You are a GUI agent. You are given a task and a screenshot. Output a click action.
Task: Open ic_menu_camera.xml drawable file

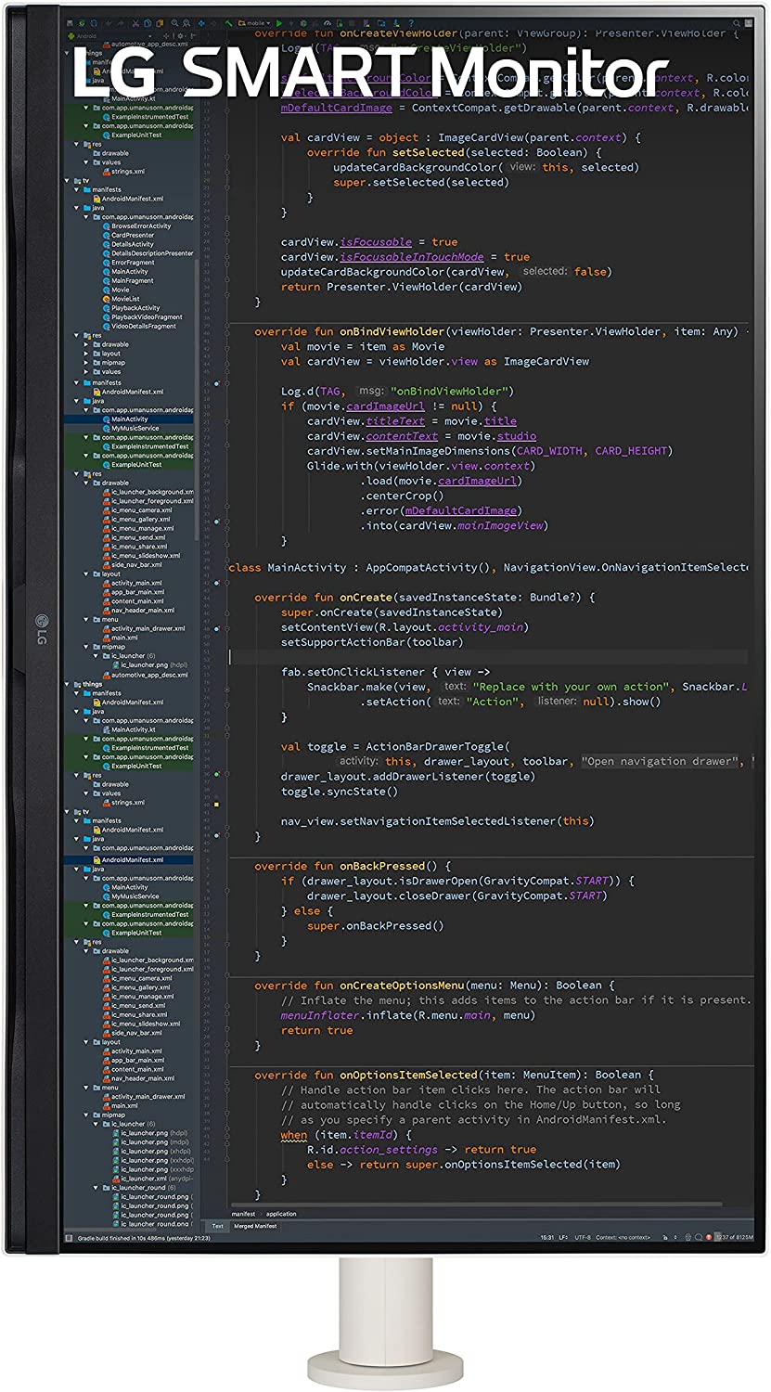point(141,510)
